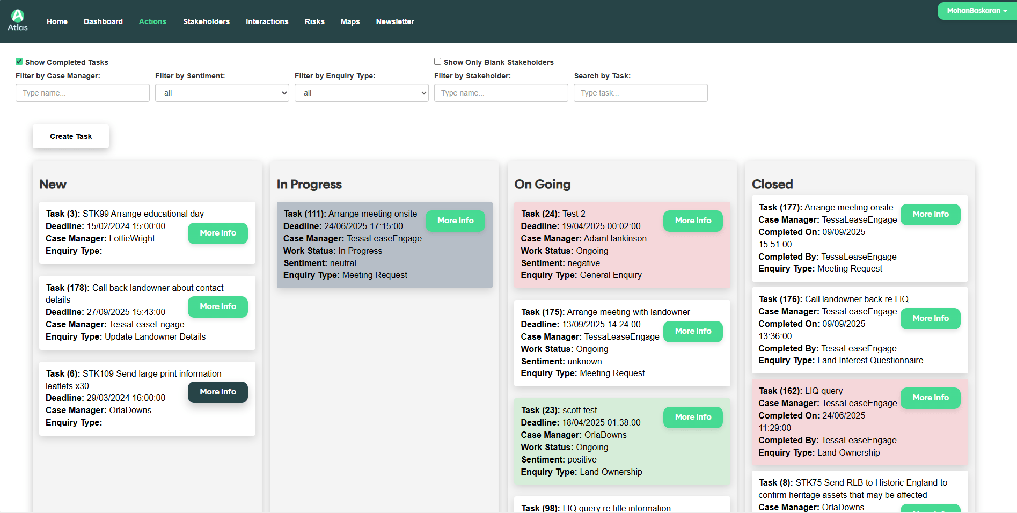Viewport: 1017px width, 513px height.
Task: Go to the Dashboard menu item
Action: pos(103,21)
